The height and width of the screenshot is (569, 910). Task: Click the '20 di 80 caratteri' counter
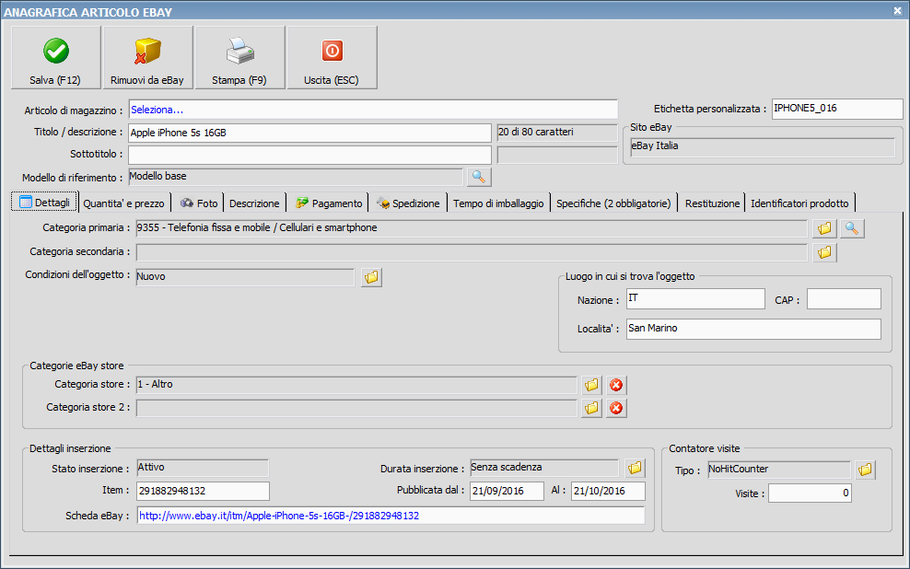pos(557,133)
